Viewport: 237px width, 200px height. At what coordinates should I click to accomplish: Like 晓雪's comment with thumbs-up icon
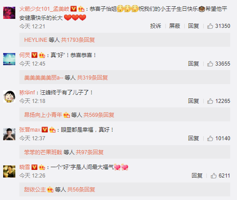[214, 176]
